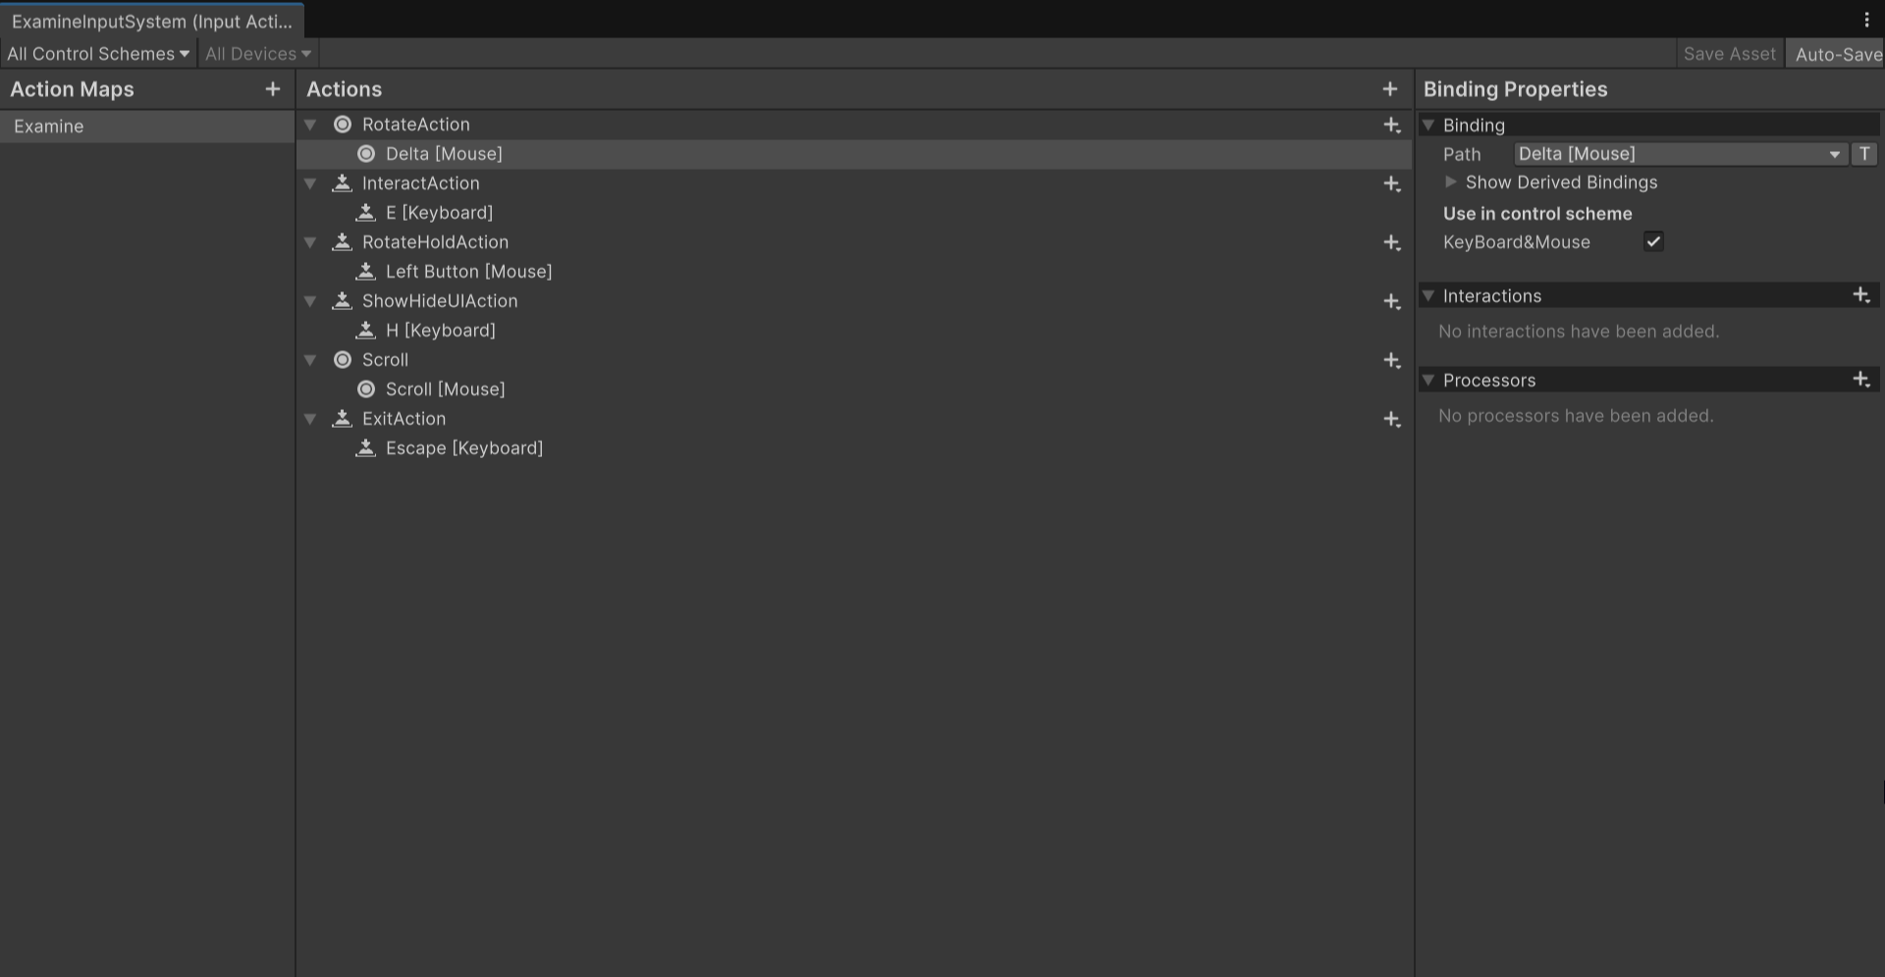The height and width of the screenshot is (977, 1885).
Task: Toggle text mode T button for path
Action: click(1864, 154)
